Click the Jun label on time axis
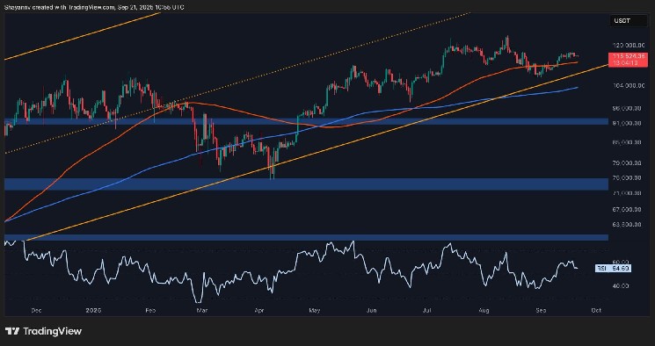 371,311
